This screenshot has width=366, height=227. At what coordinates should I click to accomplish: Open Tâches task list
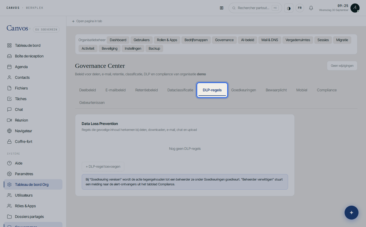33,99
